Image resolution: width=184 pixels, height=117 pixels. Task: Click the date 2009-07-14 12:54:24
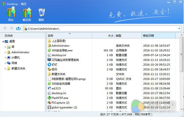coord(156,55)
